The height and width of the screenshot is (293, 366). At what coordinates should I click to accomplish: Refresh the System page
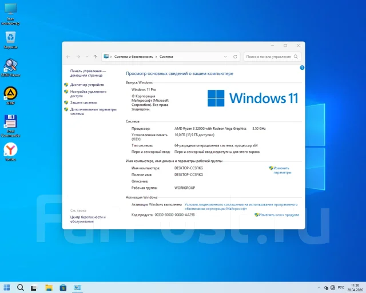pos(235,57)
